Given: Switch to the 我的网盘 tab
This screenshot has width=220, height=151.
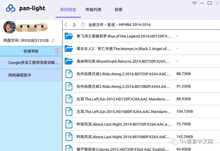Looking at the screenshot, I should click(68, 10).
